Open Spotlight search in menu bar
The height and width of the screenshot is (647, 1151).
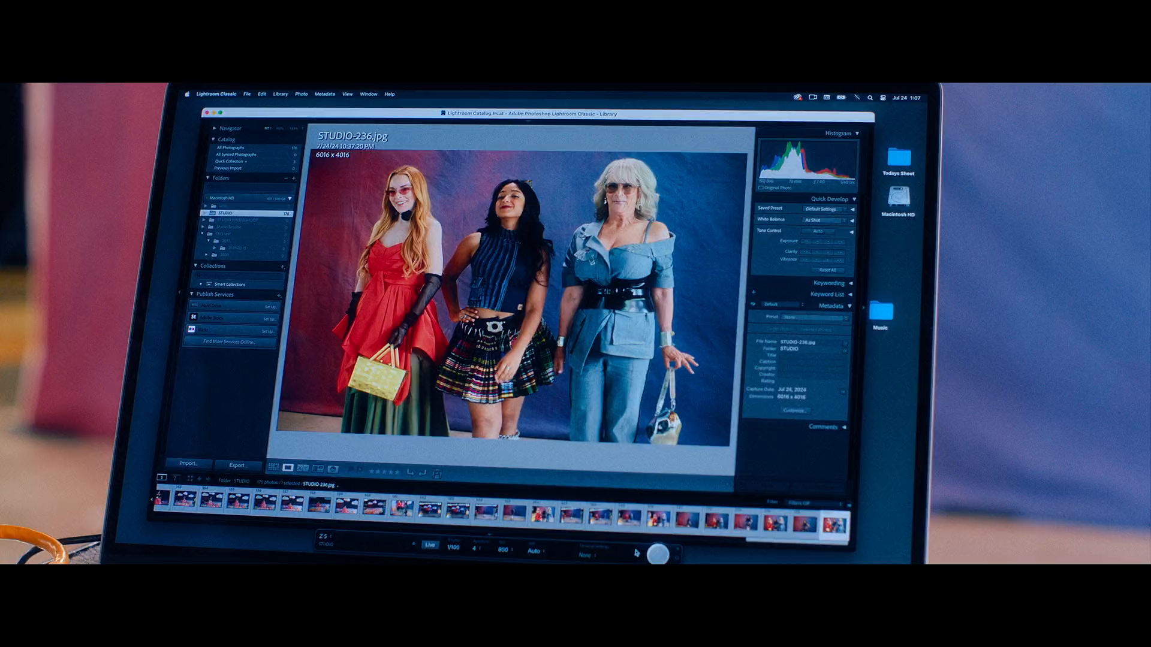pos(870,98)
